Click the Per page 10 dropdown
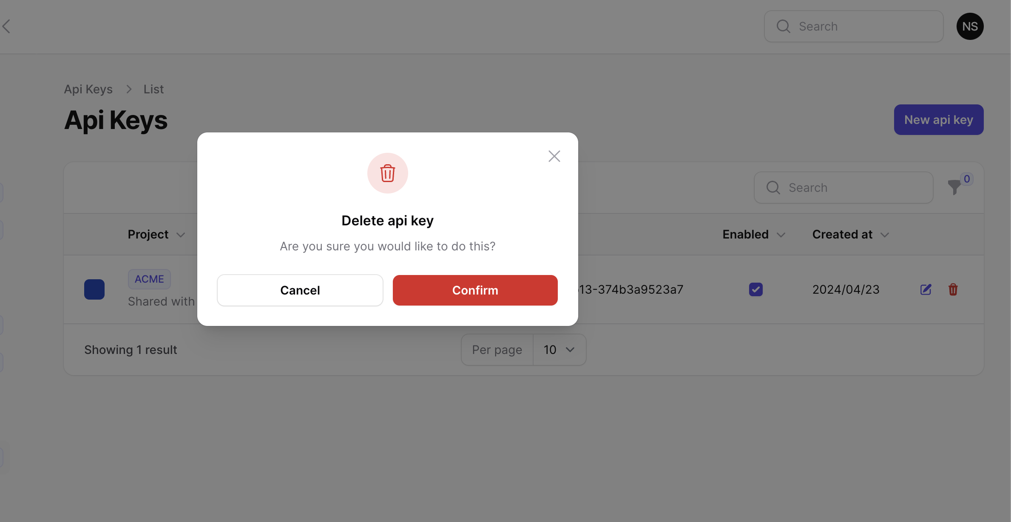Viewport: 1011px width, 522px height. point(559,349)
